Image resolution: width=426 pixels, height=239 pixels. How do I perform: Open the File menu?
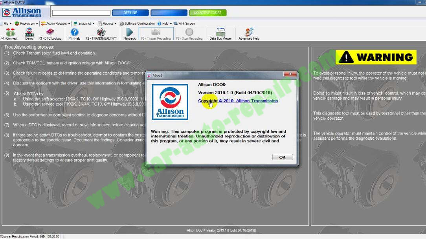coord(6,24)
